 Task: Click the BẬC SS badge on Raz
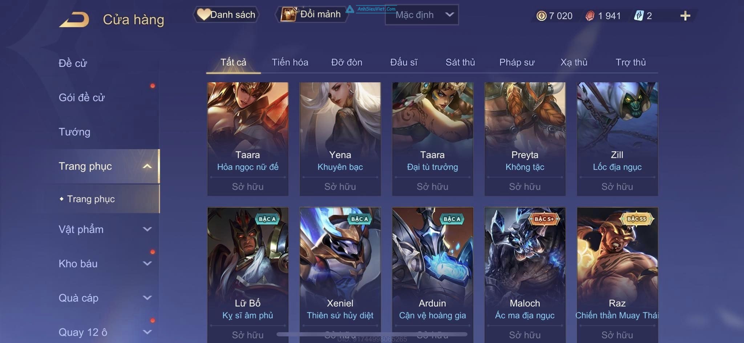[x=637, y=219]
